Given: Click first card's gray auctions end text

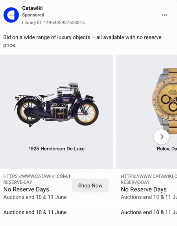Looking at the screenshot, I should tap(35, 197).
